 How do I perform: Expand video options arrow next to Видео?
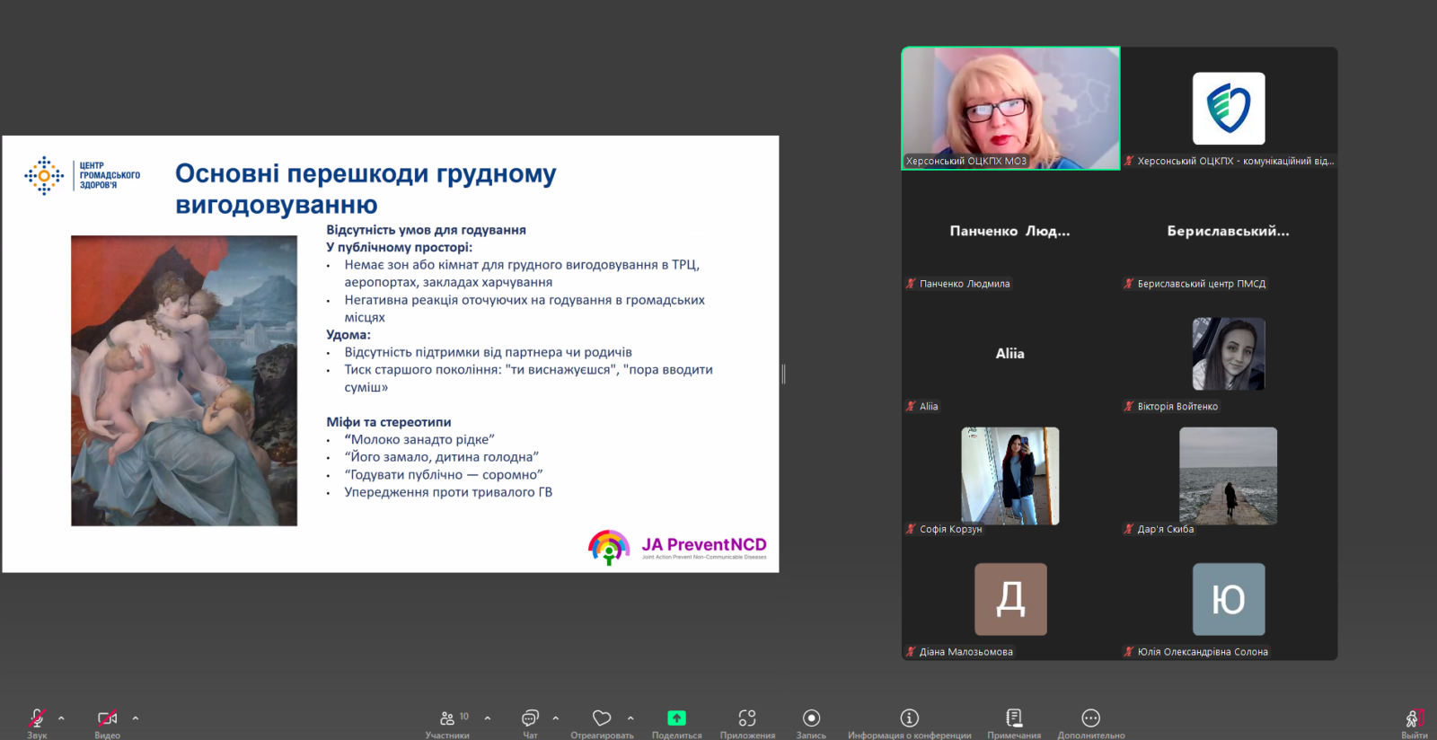click(136, 718)
